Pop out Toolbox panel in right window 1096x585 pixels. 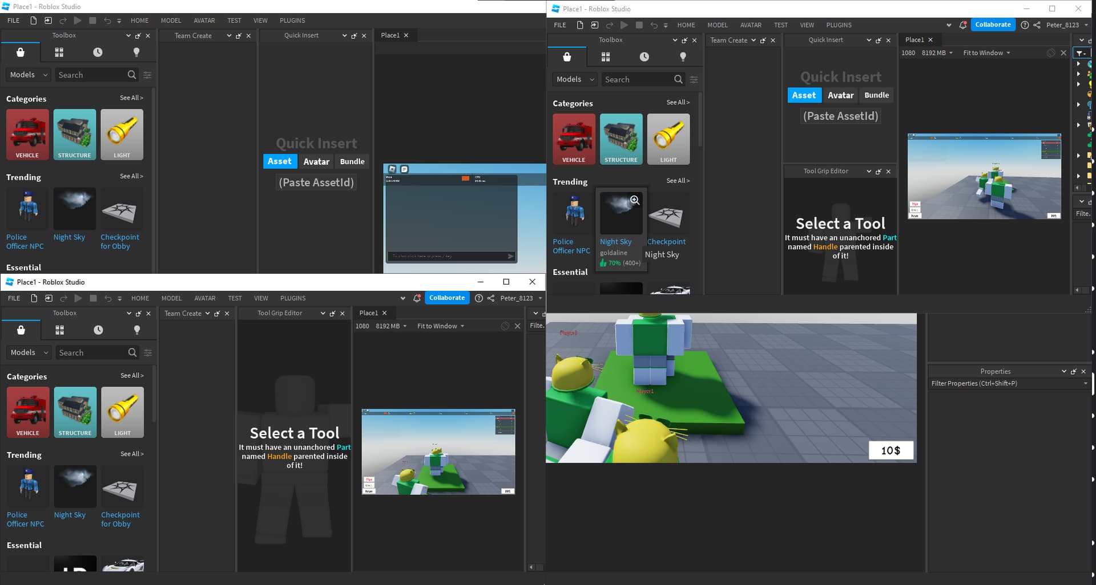tap(684, 40)
